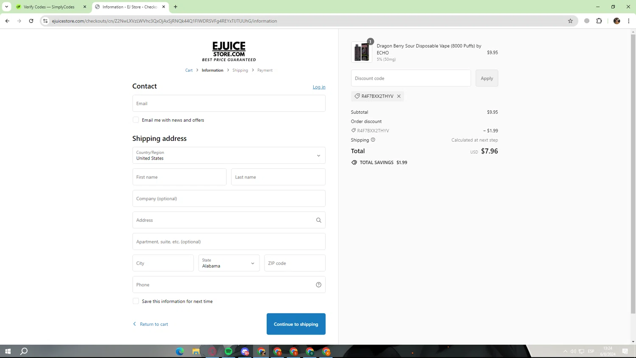The image size is (636, 358).
Task: Open the Chrome extensions puzzle menu
Action: coord(599,21)
